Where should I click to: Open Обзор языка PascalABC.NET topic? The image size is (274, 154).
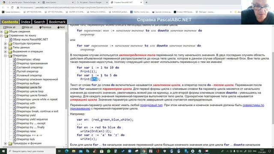30,39
